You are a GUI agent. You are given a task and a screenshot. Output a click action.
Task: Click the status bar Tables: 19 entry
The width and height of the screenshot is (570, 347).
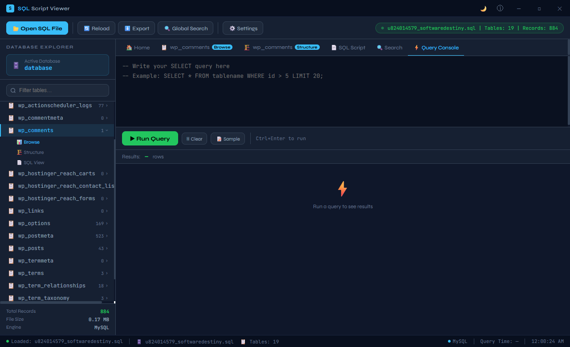click(x=260, y=342)
